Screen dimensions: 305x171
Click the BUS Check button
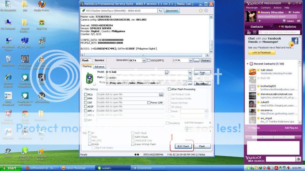coord(183,146)
